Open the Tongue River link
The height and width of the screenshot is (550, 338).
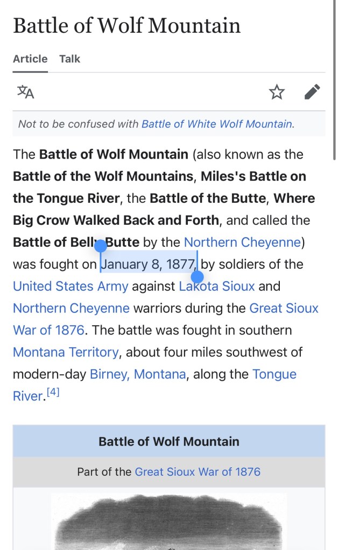tap(274, 374)
